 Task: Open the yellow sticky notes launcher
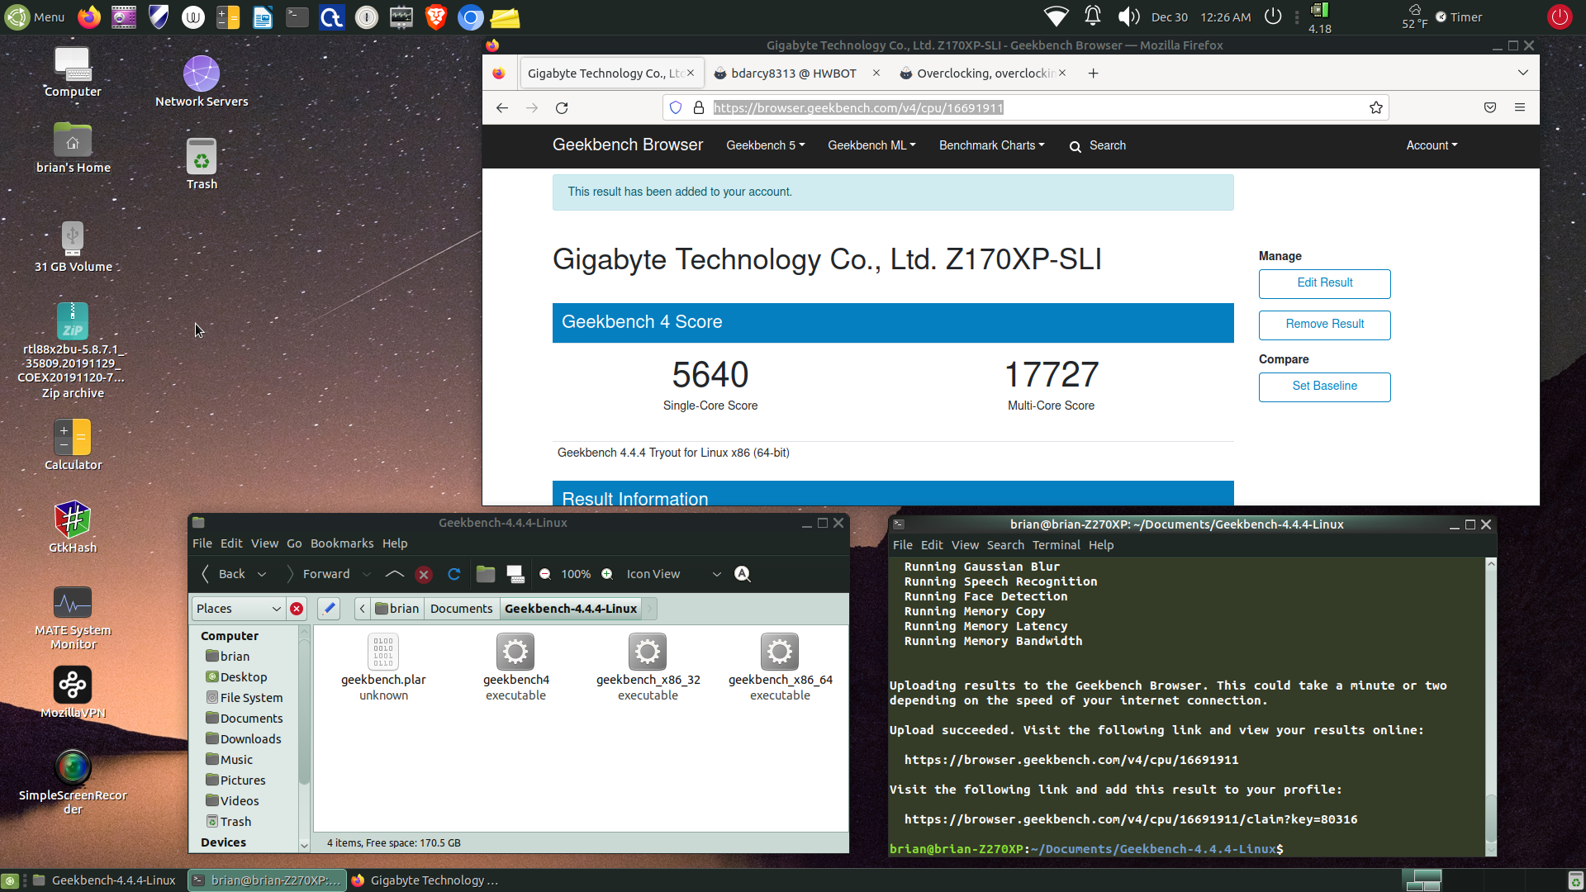(505, 17)
